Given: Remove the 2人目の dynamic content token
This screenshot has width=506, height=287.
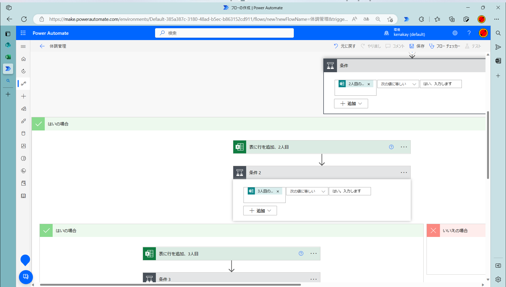Looking at the screenshot, I should [369, 84].
